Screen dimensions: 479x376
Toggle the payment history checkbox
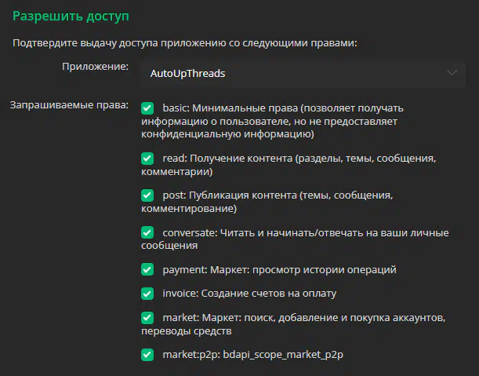147,269
